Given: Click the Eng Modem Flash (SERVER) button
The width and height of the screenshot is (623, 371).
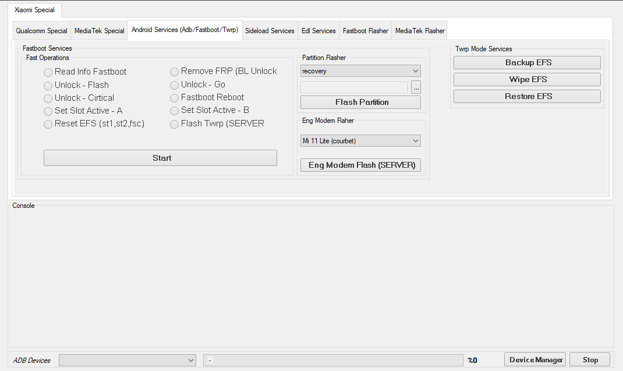Looking at the screenshot, I should [360, 165].
